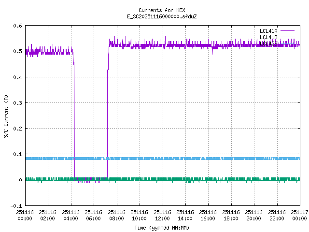The width and height of the screenshot is (309, 232).
Task: Click the -0.1 y-axis tick label
Action: 15,206
